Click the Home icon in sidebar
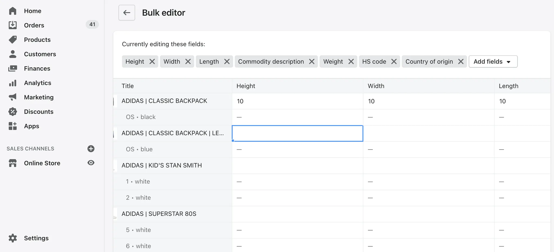554x252 pixels. click(13, 11)
